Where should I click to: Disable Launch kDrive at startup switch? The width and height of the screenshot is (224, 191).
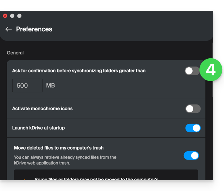point(193,128)
